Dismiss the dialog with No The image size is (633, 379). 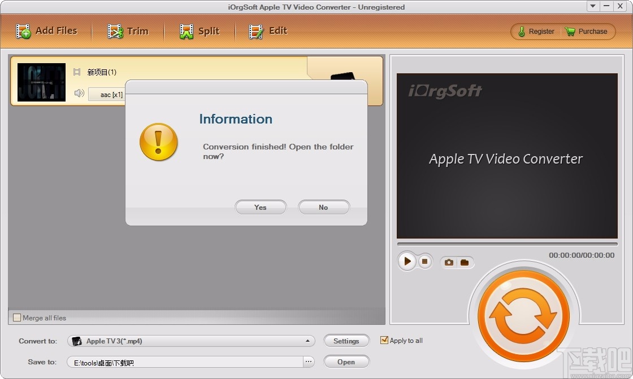click(324, 207)
